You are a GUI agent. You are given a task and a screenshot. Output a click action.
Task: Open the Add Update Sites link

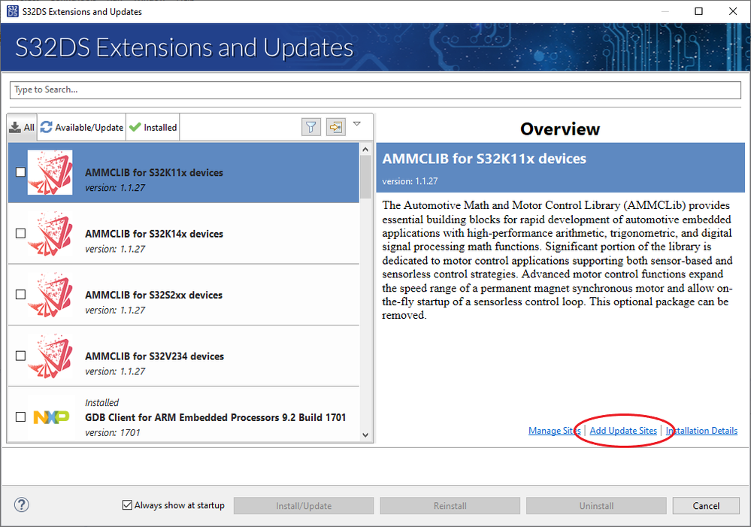tap(623, 431)
